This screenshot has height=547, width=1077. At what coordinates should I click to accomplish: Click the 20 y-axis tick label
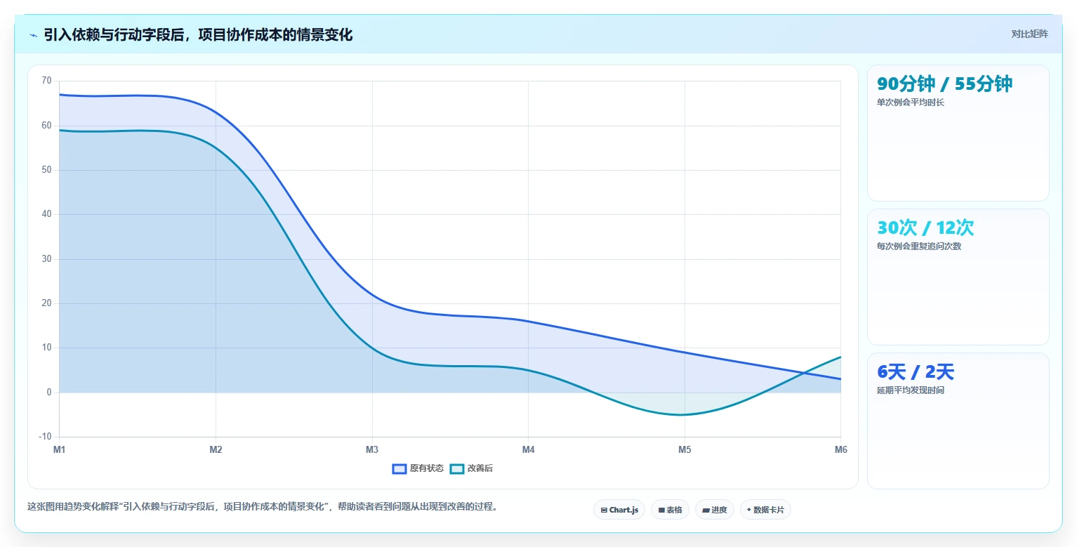coord(46,303)
